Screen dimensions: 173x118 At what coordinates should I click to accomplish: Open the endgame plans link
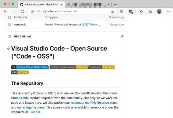(x=34, y=107)
